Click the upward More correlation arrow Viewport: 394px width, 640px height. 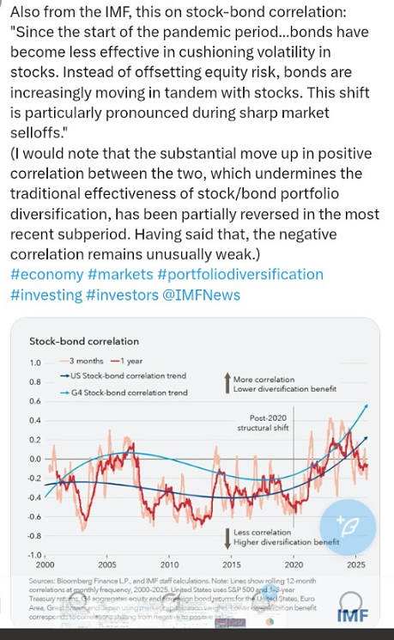tap(227, 383)
